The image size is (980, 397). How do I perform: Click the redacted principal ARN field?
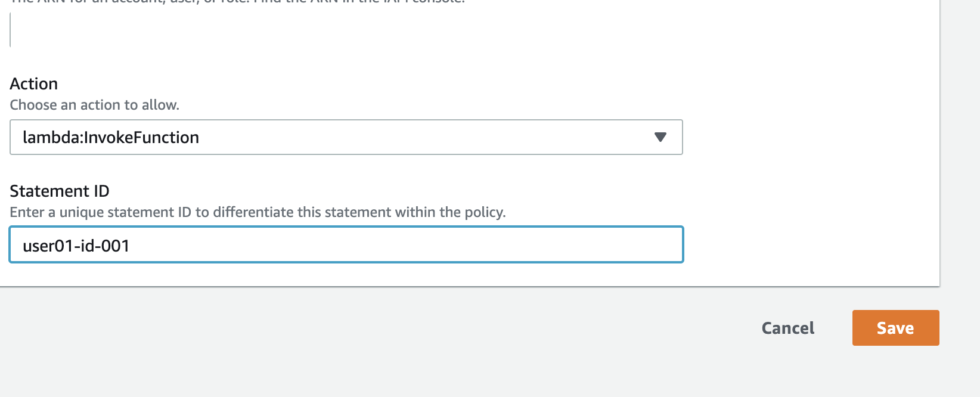[x=362, y=36]
